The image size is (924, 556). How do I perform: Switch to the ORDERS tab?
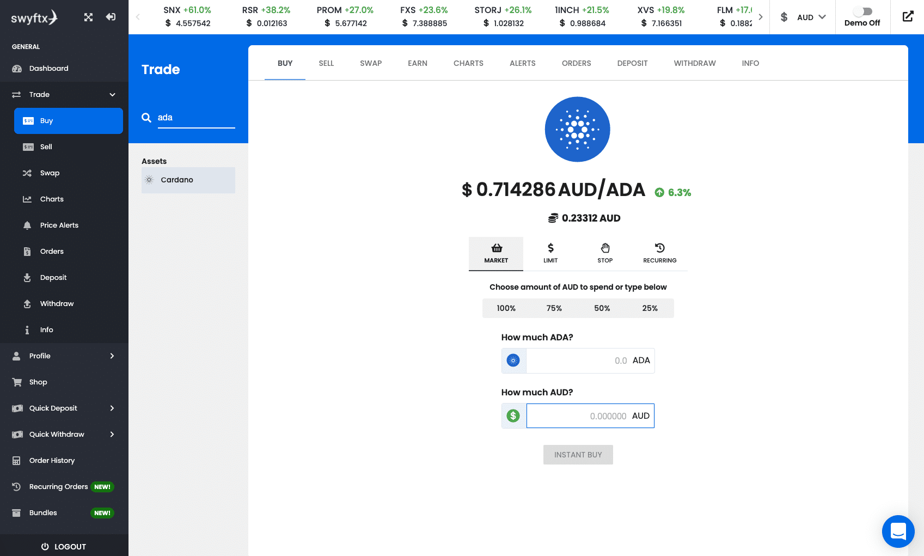(577, 63)
